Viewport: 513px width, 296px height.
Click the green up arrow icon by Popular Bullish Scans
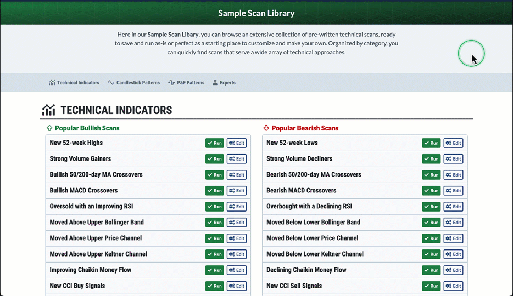pyautogui.click(x=49, y=128)
